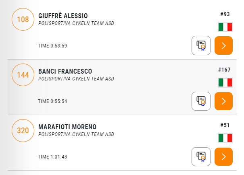Click bib number #167
This screenshot has width=244, height=175.
pos(224,70)
